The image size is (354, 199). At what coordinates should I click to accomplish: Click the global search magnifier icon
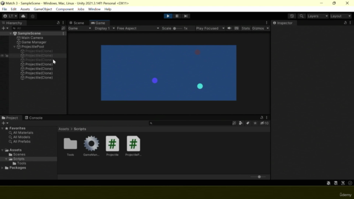[x=301, y=16]
